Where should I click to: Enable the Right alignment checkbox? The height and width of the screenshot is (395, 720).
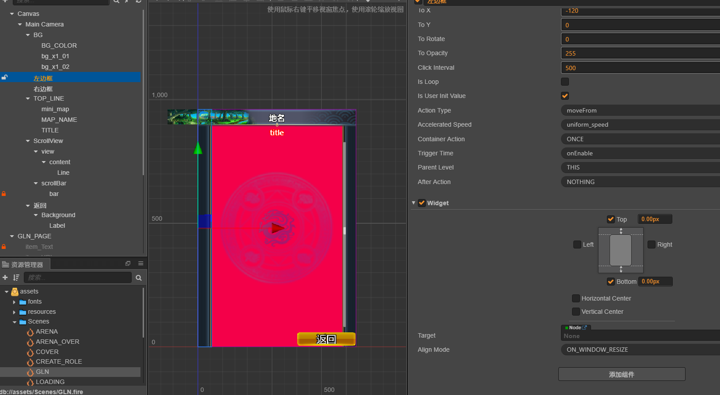[652, 245]
